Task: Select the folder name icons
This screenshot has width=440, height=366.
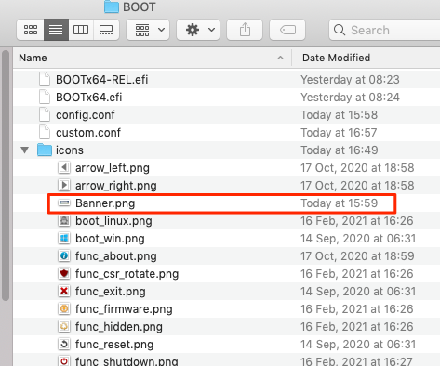Action: coord(70,150)
